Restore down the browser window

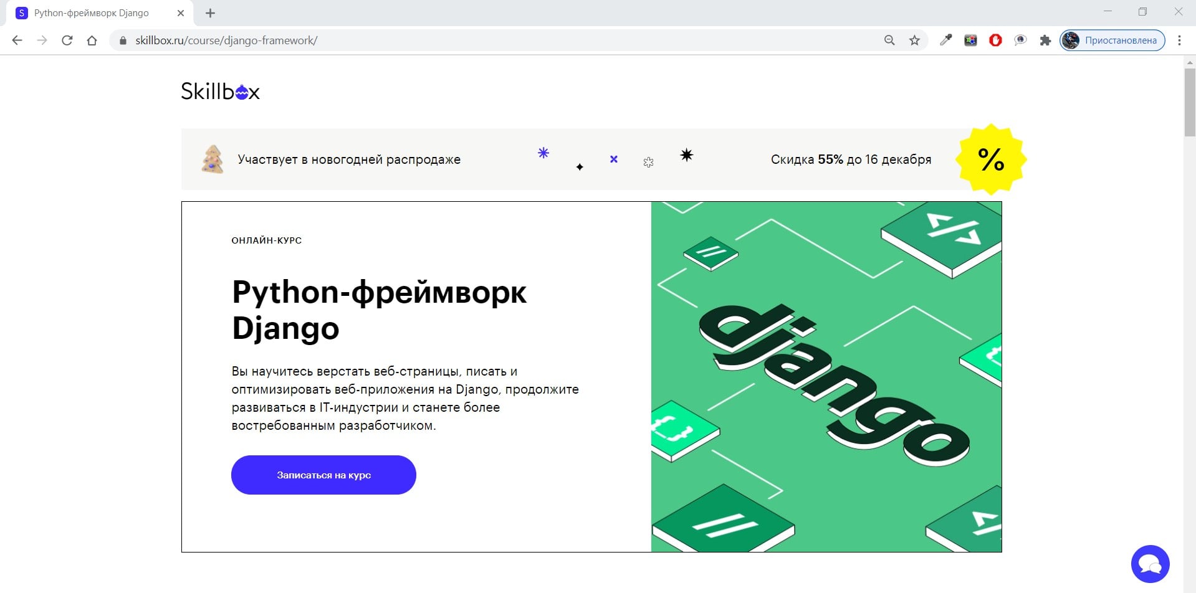tap(1142, 12)
